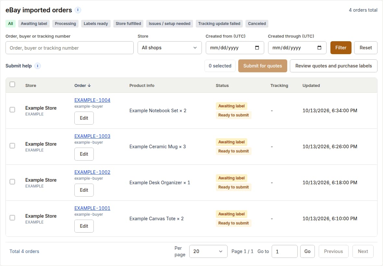Image resolution: width=383 pixels, height=266 pixels.
Task: Click sort arrow on Order column
Action: click(89, 85)
